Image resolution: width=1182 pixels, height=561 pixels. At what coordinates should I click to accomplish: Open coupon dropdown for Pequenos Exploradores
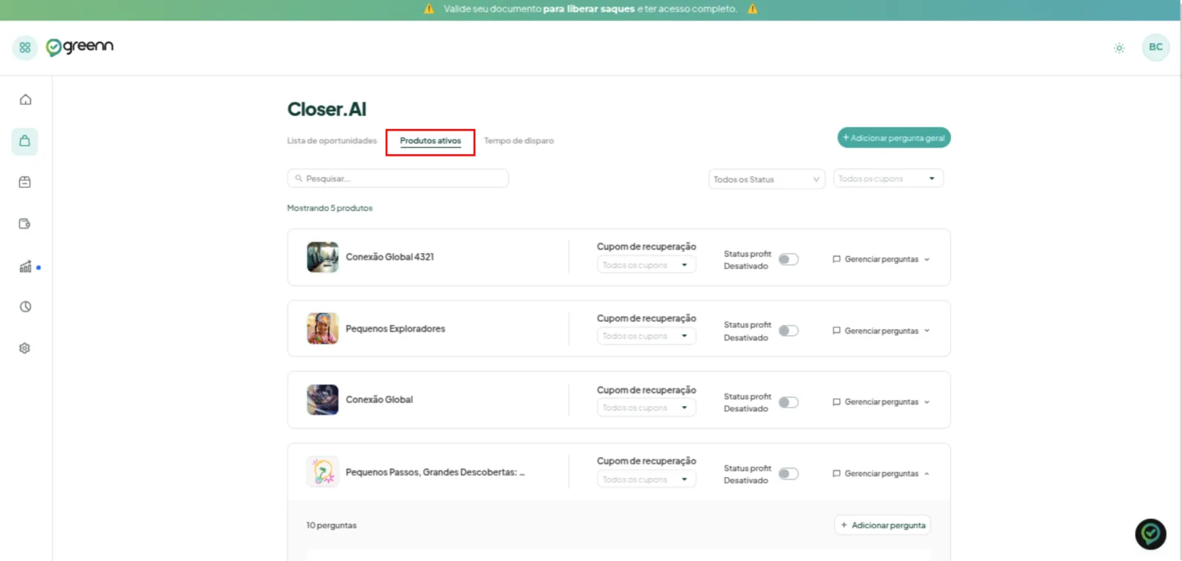646,336
